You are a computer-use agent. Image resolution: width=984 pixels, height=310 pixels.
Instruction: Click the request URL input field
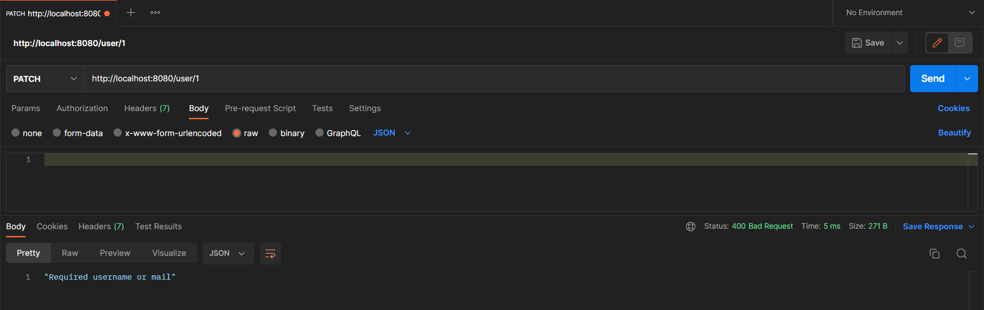click(489, 79)
